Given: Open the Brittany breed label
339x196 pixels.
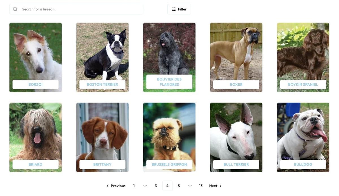Looking at the screenshot, I should tap(103, 164).
